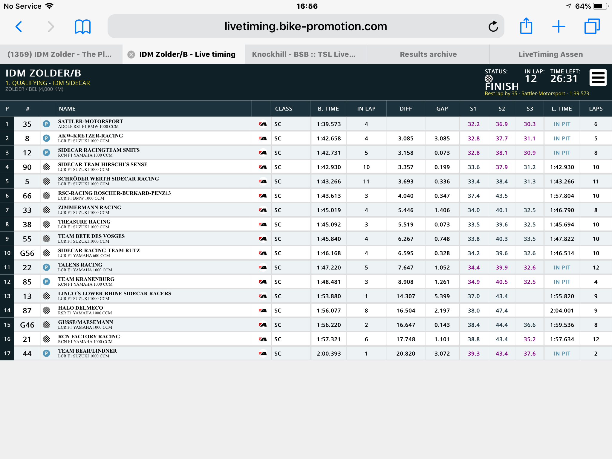Image resolution: width=612 pixels, height=459 pixels.
Task: Click the diff value 20.820
Action: (x=406, y=354)
